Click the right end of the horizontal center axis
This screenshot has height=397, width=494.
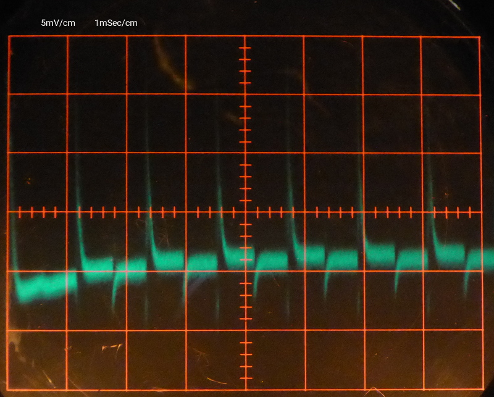[480, 212]
